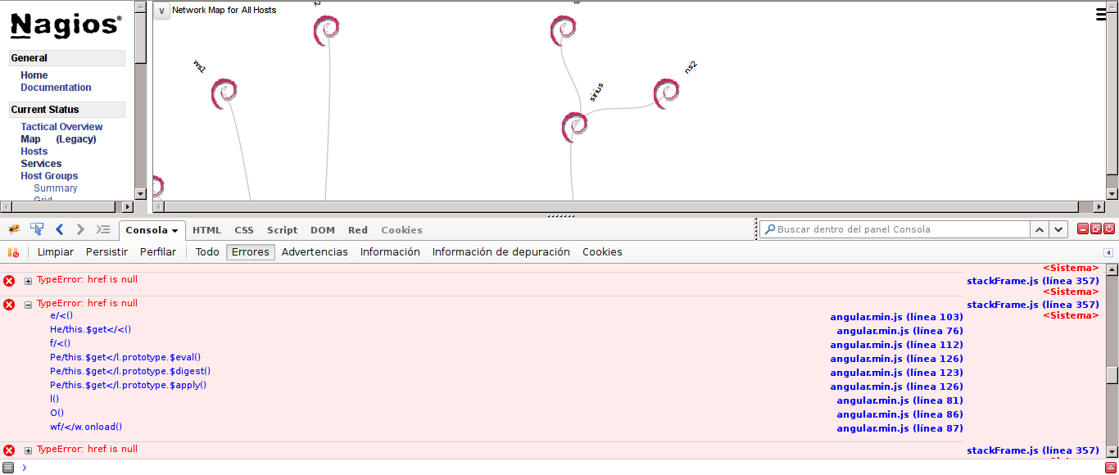The width and height of the screenshot is (1119, 475).
Task: Toggle the Errores filter button
Action: 251,252
